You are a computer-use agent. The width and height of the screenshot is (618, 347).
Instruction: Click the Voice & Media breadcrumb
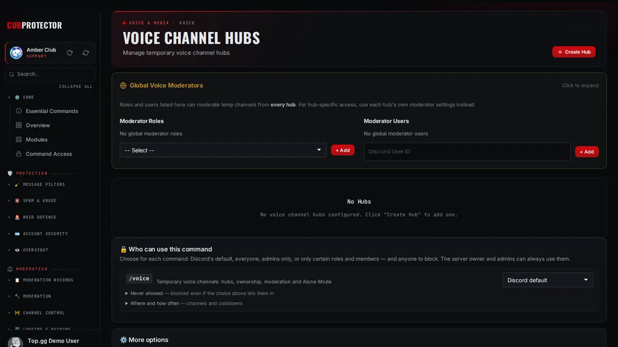149,23
